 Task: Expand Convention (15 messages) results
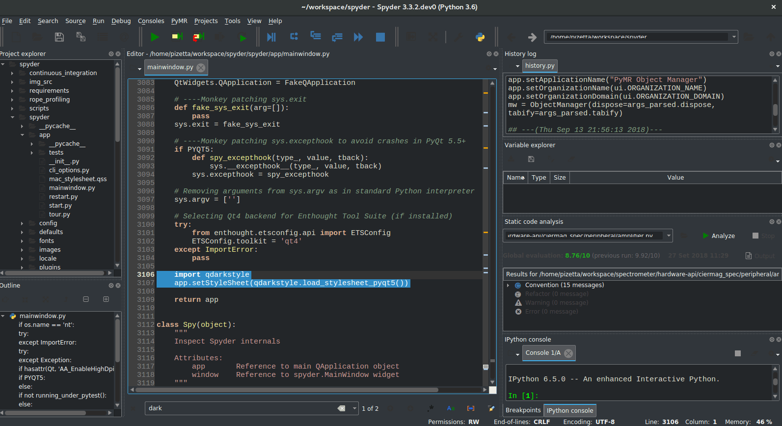pyautogui.click(x=508, y=285)
